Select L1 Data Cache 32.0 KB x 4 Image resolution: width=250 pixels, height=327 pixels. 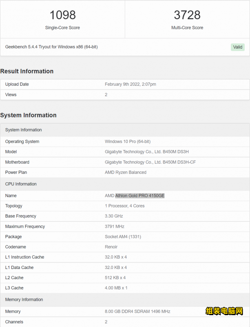coord(116,268)
